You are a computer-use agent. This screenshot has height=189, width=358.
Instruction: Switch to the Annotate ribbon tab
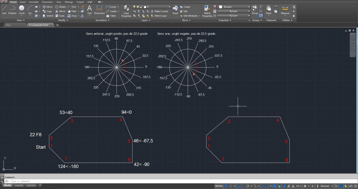[x=34, y=2]
